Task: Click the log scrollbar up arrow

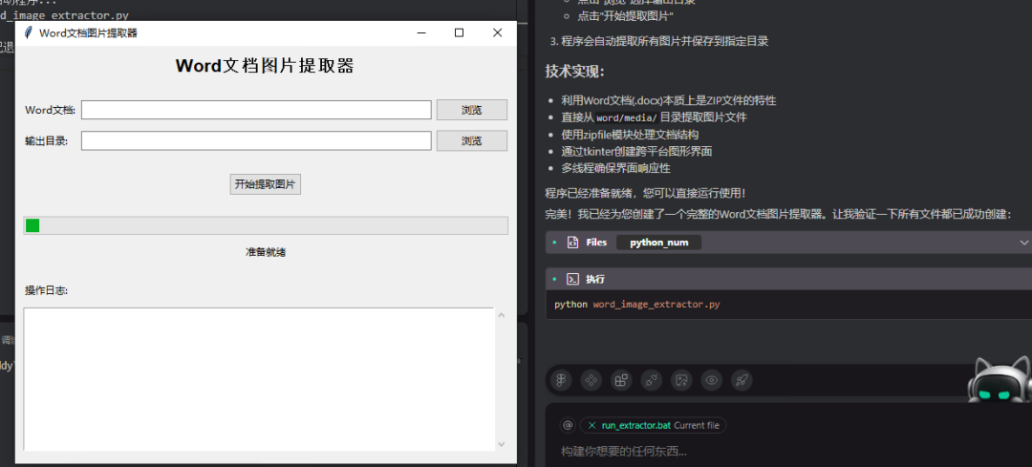Action: (x=502, y=315)
